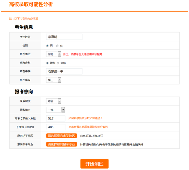Click the selected majors text starting 计算机类
Image resolution: width=189 pixels, height=170 pixels.
tap(112, 144)
